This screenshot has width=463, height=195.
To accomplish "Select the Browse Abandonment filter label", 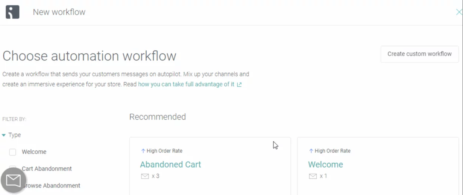I will click(x=51, y=186).
